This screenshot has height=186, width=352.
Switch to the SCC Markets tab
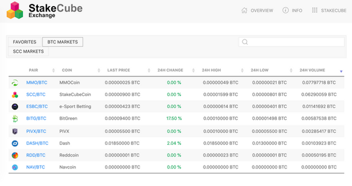(28, 52)
